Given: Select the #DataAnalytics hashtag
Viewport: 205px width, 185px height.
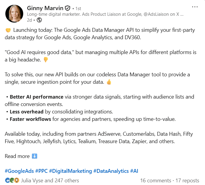Looking at the screenshot, I should (111, 171).
